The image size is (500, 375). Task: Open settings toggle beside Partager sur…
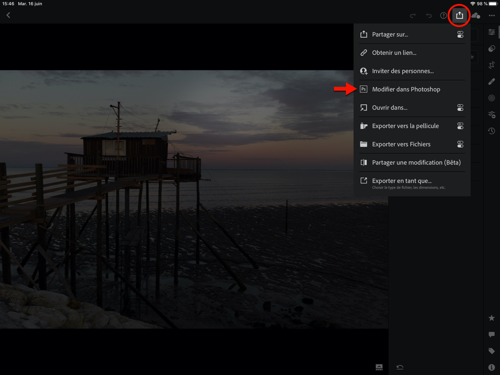tap(460, 34)
